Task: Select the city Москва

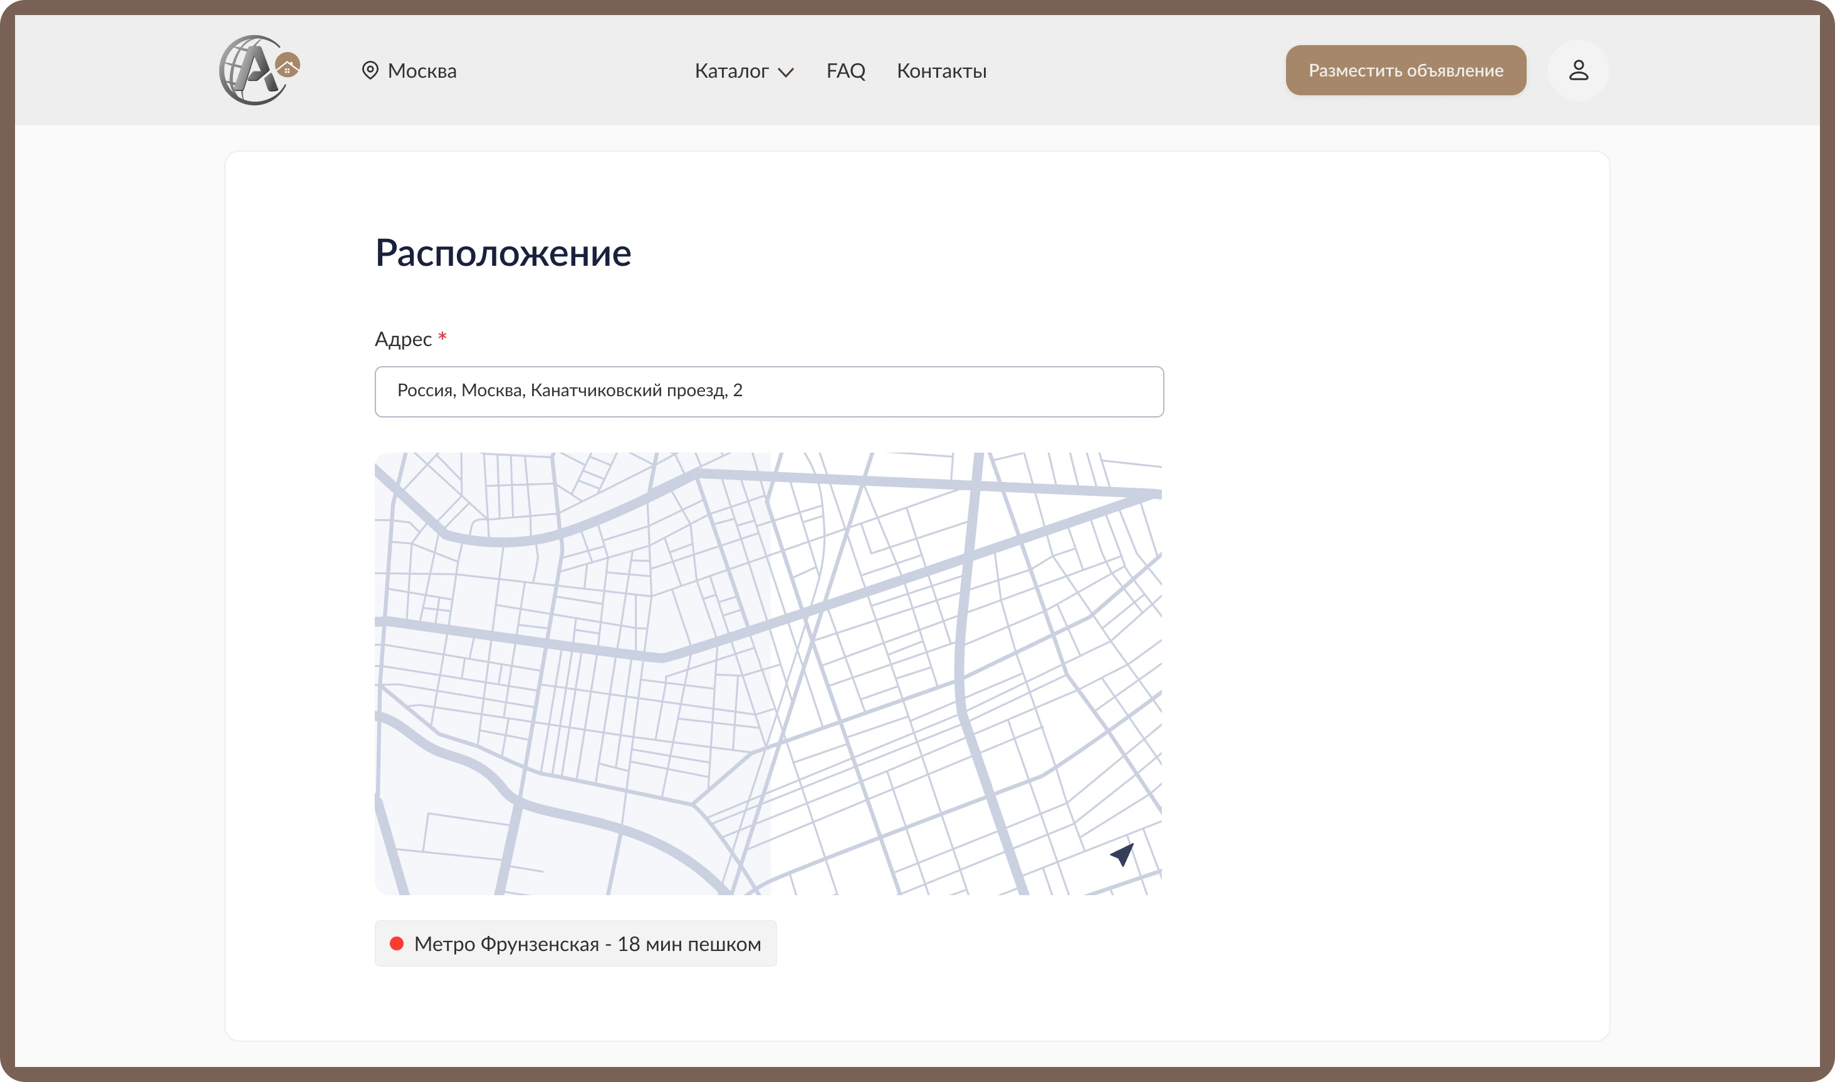Action: click(x=422, y=71)
